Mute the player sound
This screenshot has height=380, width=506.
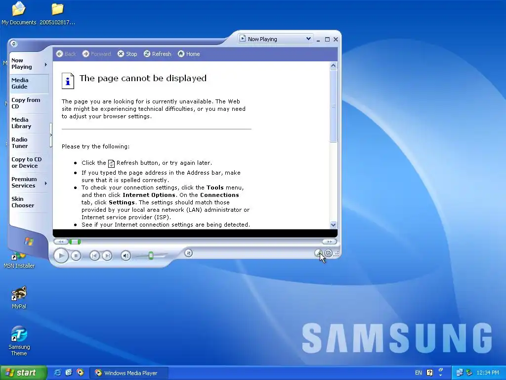126,256
